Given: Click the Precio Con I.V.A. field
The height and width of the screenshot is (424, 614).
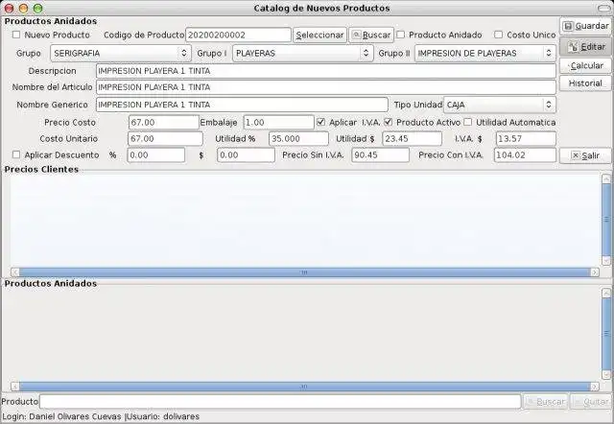Looking at the screenshot, I should tap(525, 155).
